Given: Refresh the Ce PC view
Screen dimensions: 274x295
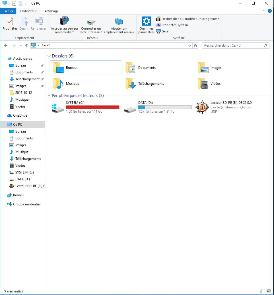Looking at the screenshot, I should [x=195, y=46].
